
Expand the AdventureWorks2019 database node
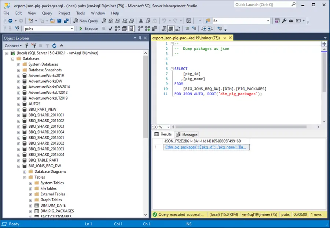[x=19, y=76]
